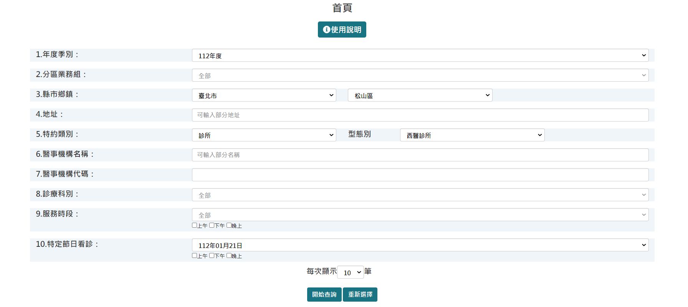688x307 pixels.
Task: Open the 分區業務組 dropdown
Action: coord(420,75)
